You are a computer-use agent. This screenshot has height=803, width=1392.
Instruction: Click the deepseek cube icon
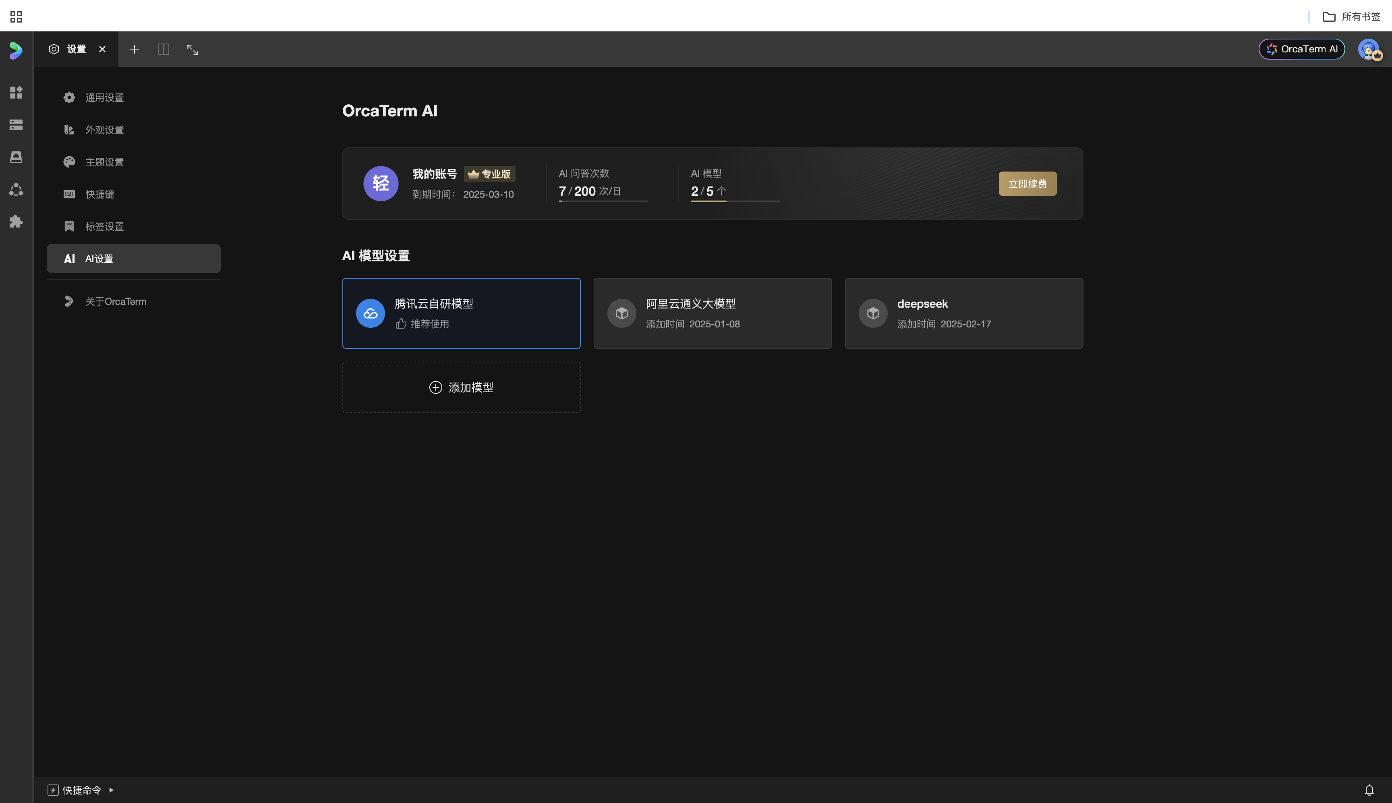point(873,313)
